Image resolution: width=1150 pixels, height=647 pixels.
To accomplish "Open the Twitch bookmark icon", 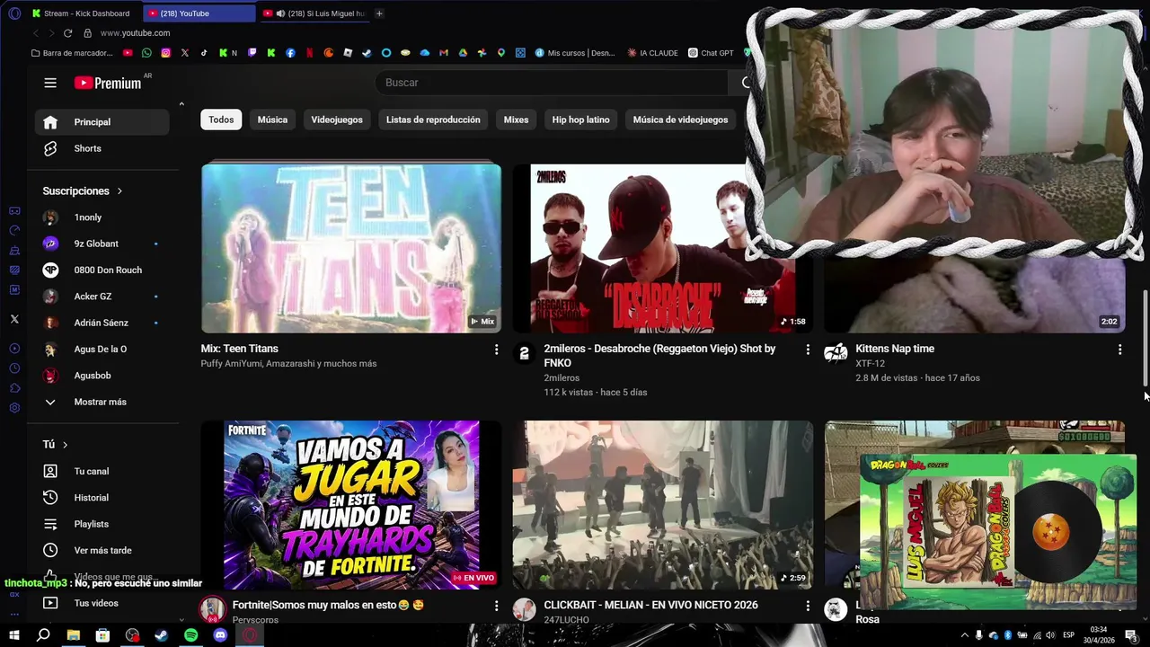I will (252, 53).
